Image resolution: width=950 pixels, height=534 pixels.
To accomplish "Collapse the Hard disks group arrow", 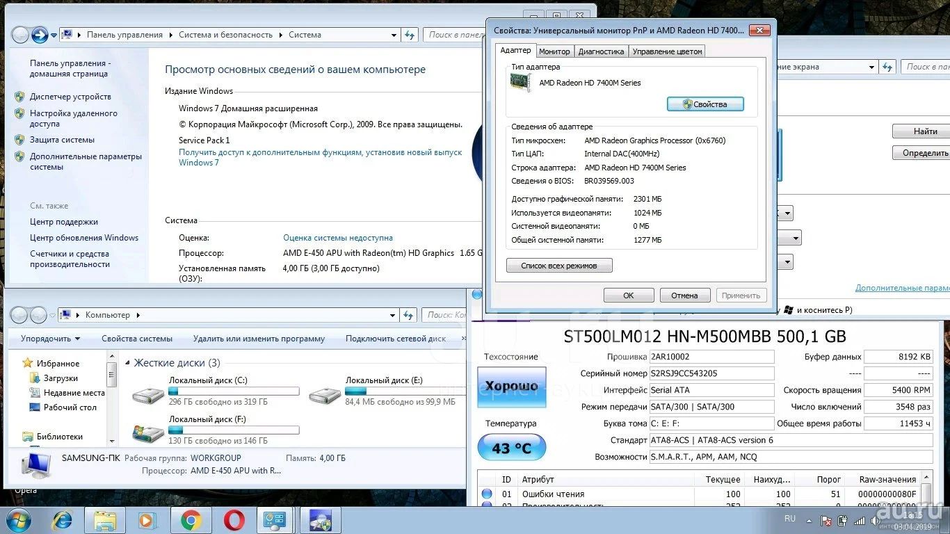I will click(128, 363).
